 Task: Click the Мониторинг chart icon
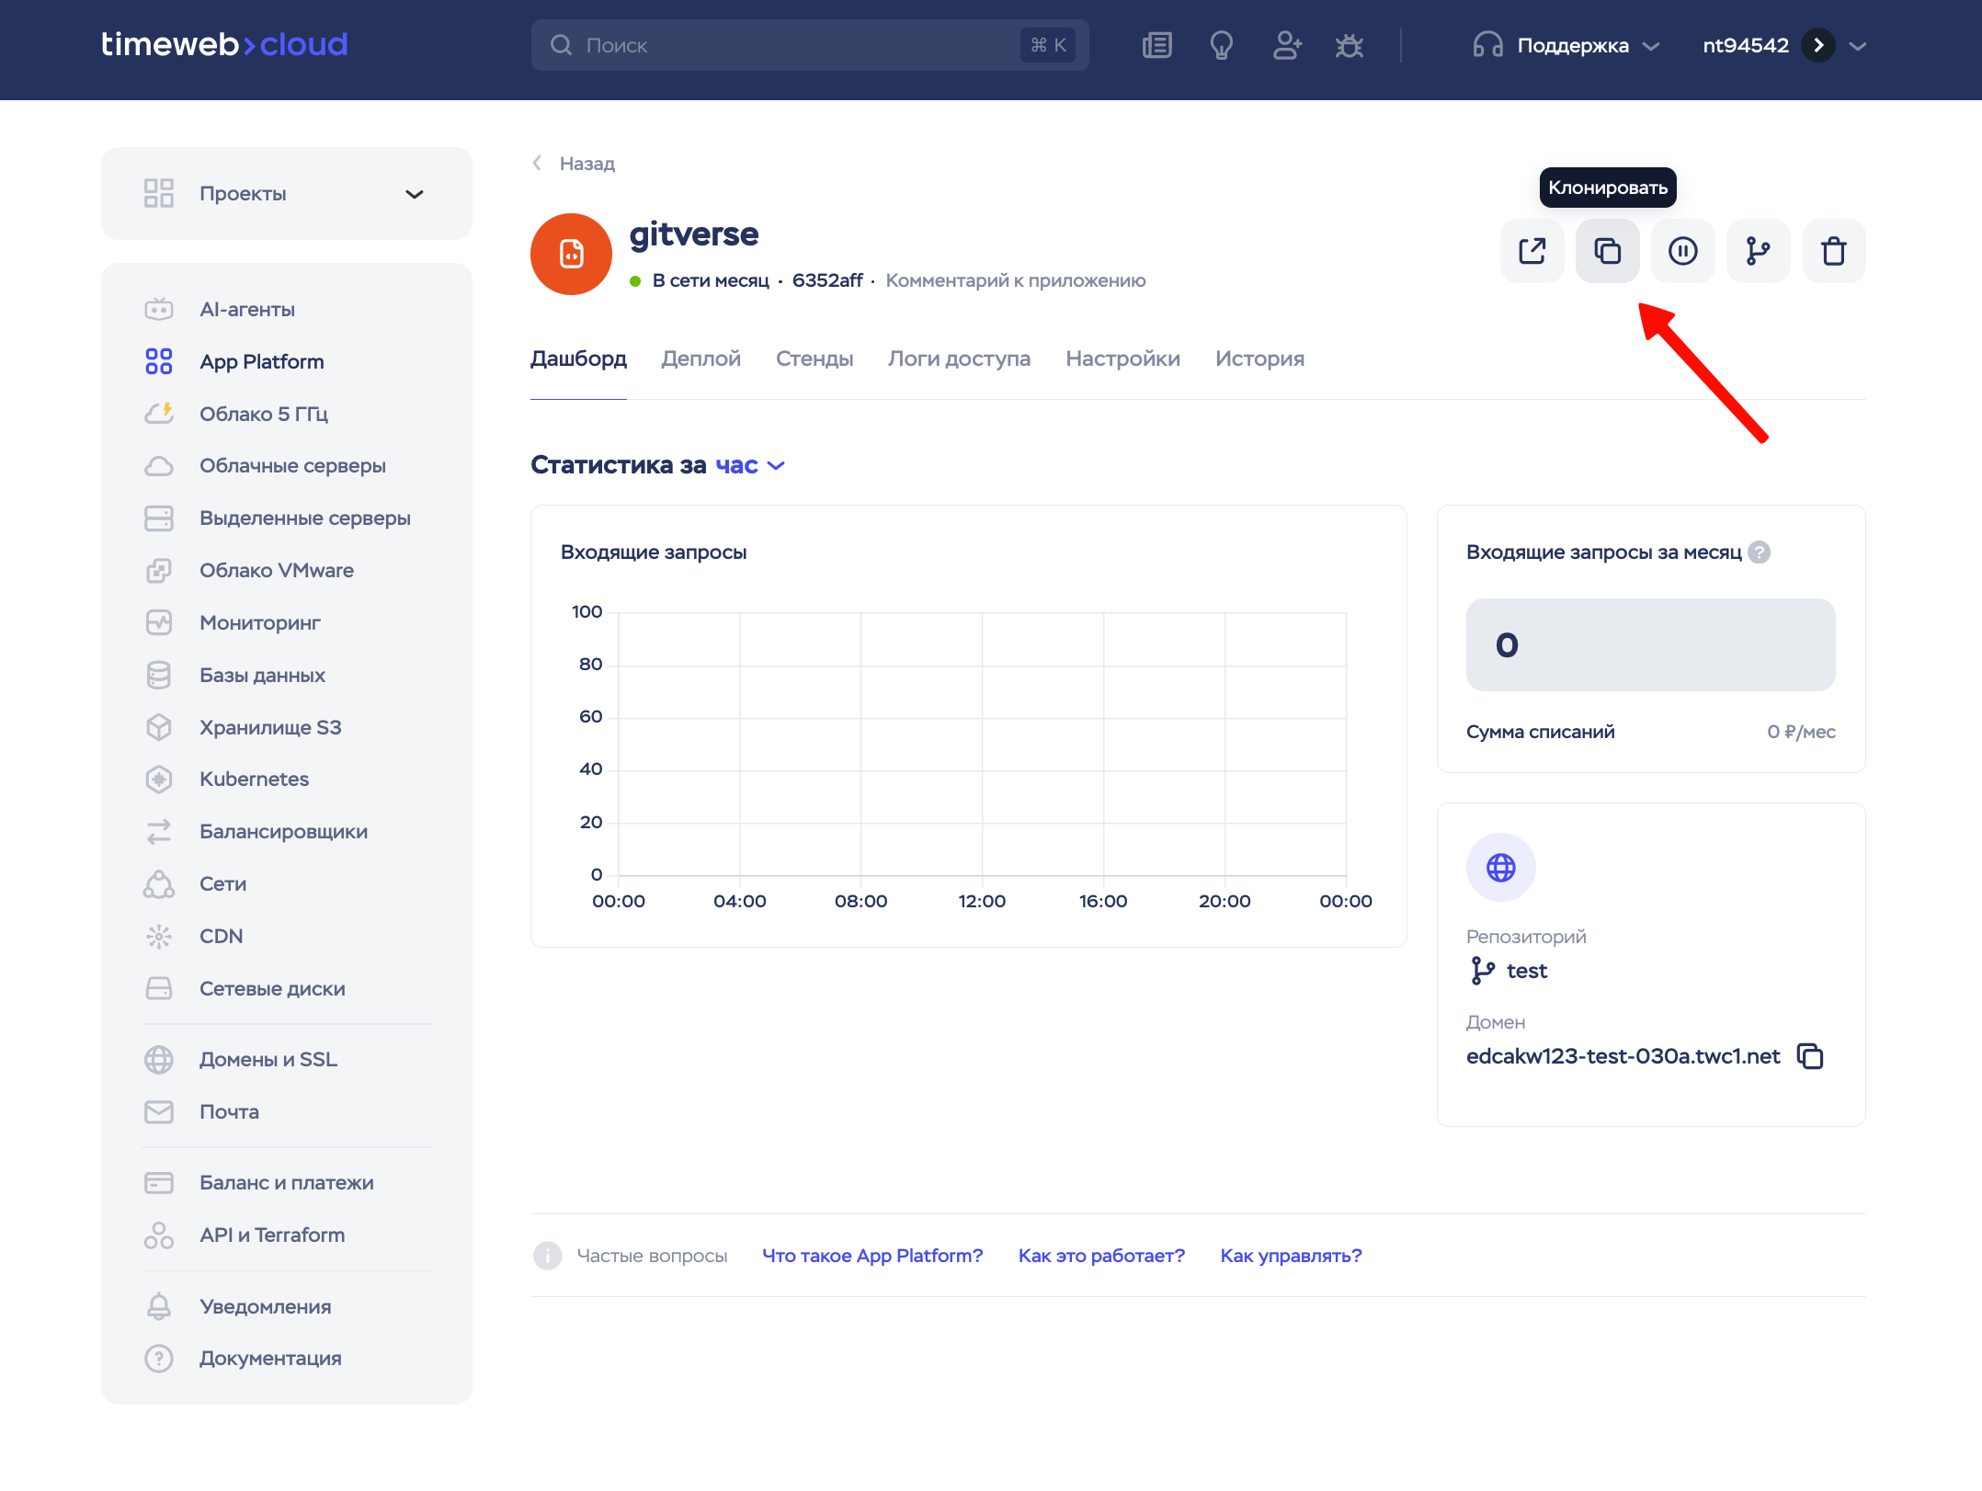[x=159, y=622]
